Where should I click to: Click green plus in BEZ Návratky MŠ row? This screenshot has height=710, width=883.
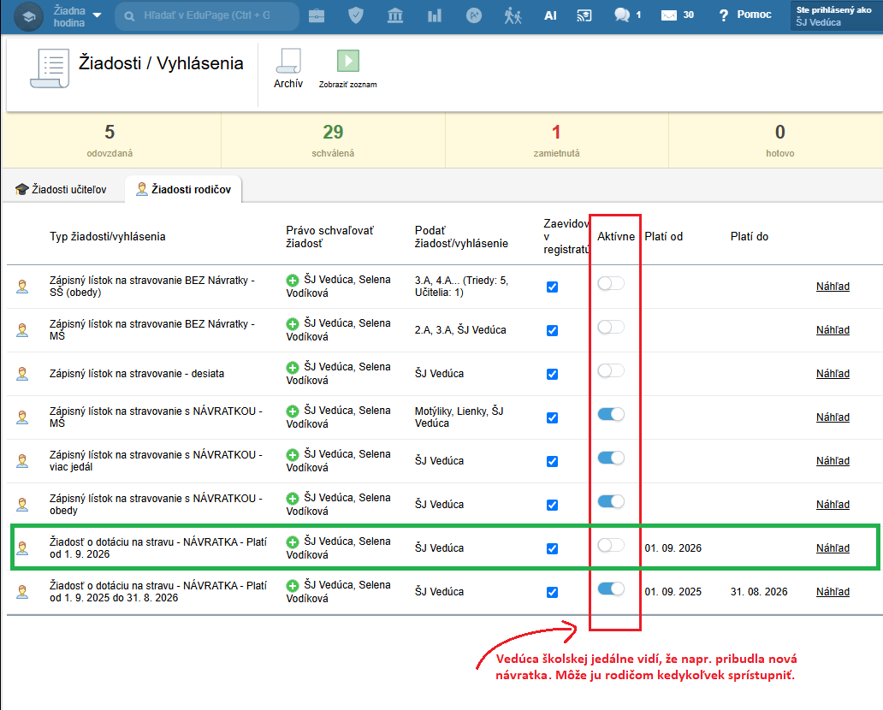tap(293, 324)
